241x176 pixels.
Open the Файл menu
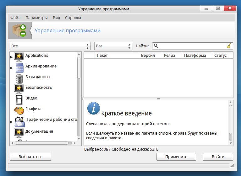click(x=15, y=18)
